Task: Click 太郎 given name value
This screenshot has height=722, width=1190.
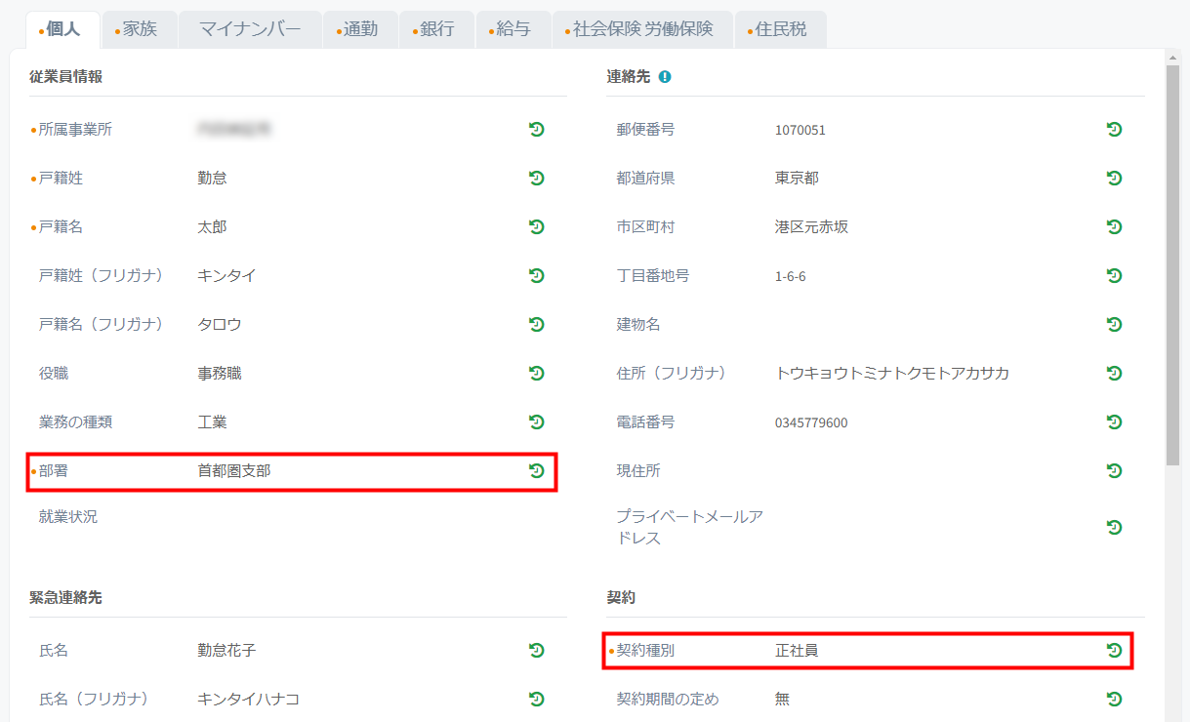Action: 212,226
